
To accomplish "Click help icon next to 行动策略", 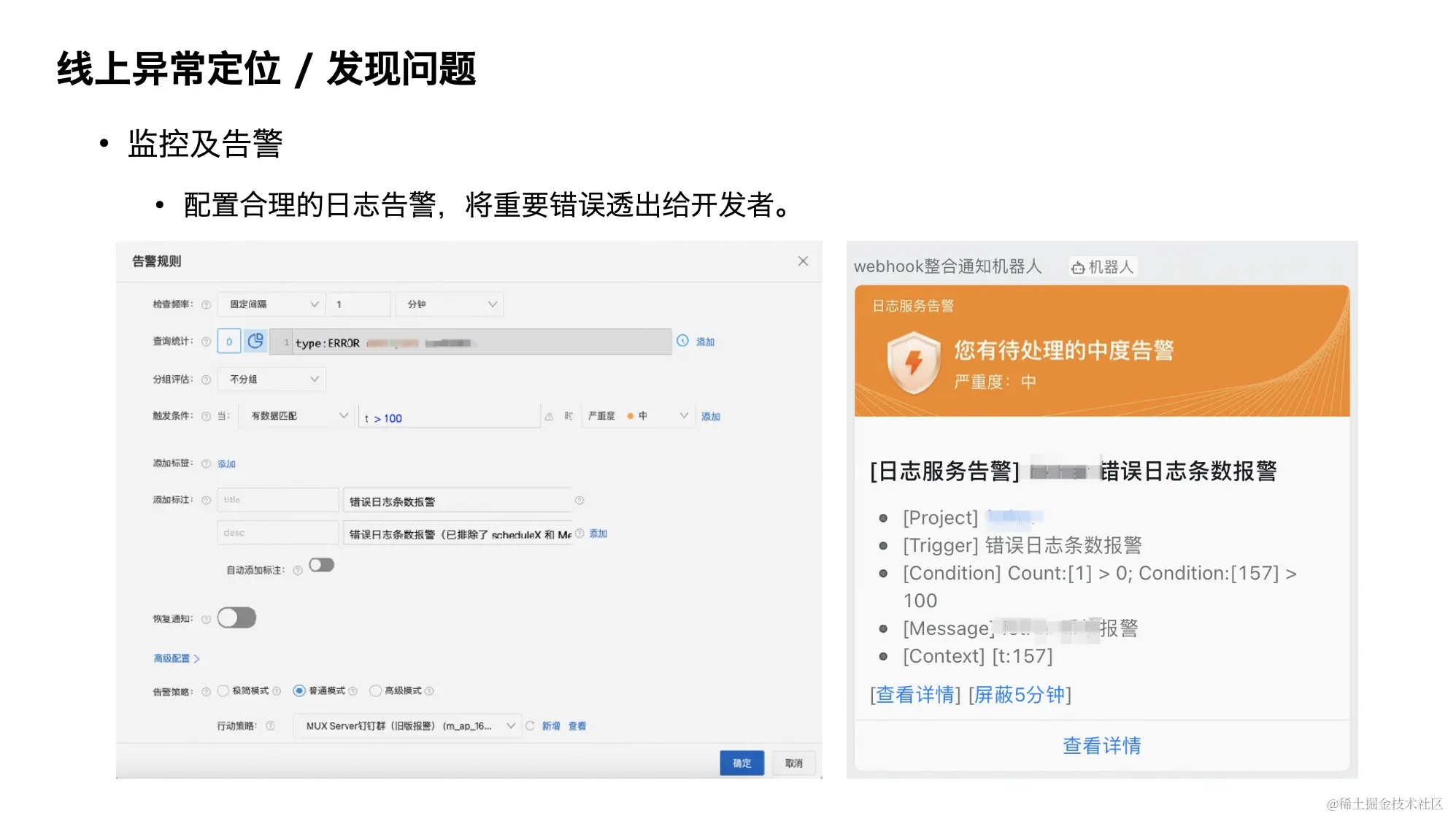I will 270,725.
